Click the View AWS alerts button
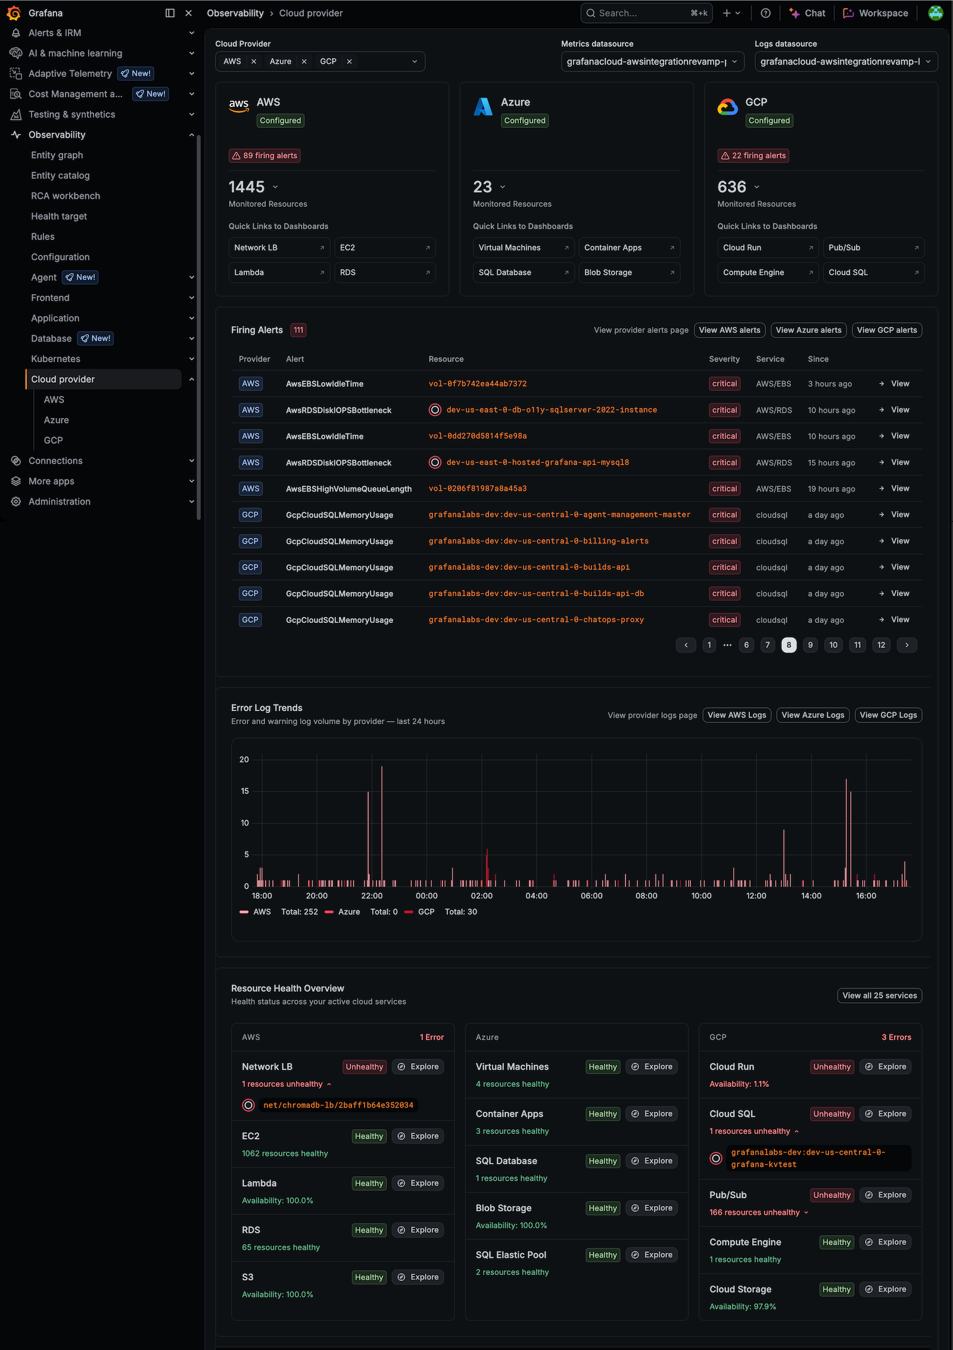953x1350 pixels. click(730, 330)
